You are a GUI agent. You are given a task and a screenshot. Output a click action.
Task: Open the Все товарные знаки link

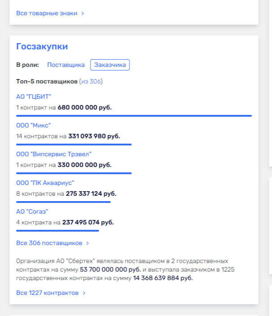coord(47,13)
